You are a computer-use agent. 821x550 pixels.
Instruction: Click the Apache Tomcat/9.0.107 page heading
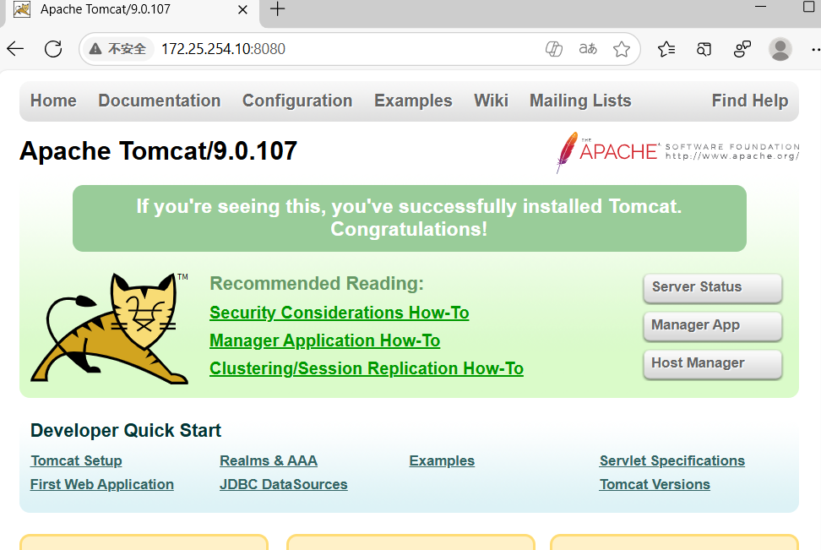159,151
